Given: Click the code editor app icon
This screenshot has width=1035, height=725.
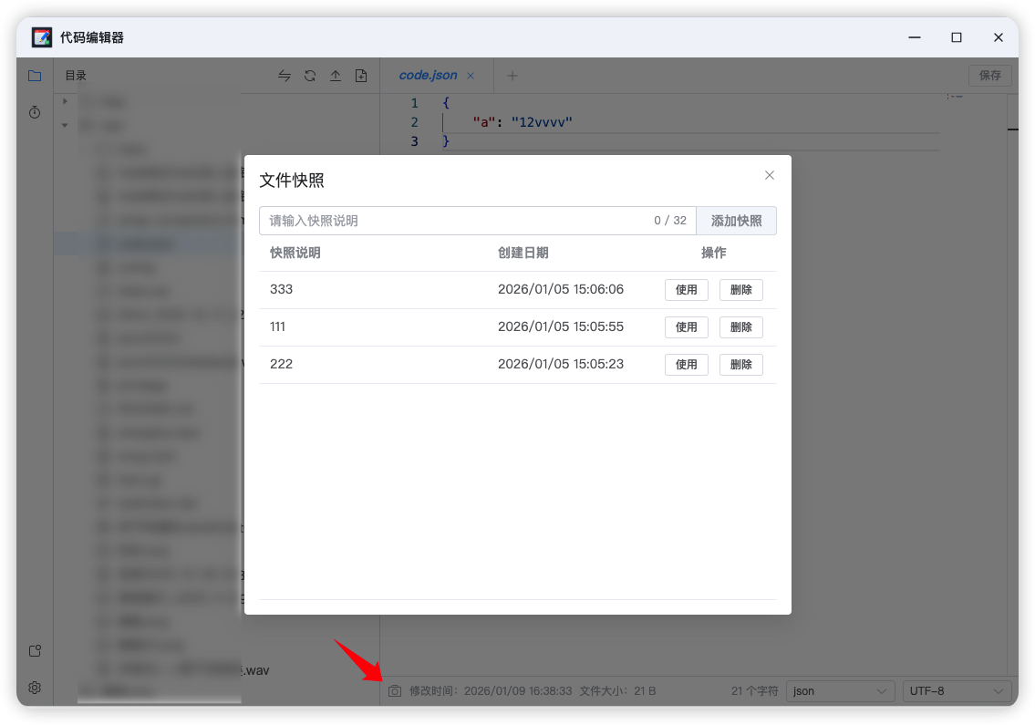Looking at the screenshot, I should pos(42,37).
